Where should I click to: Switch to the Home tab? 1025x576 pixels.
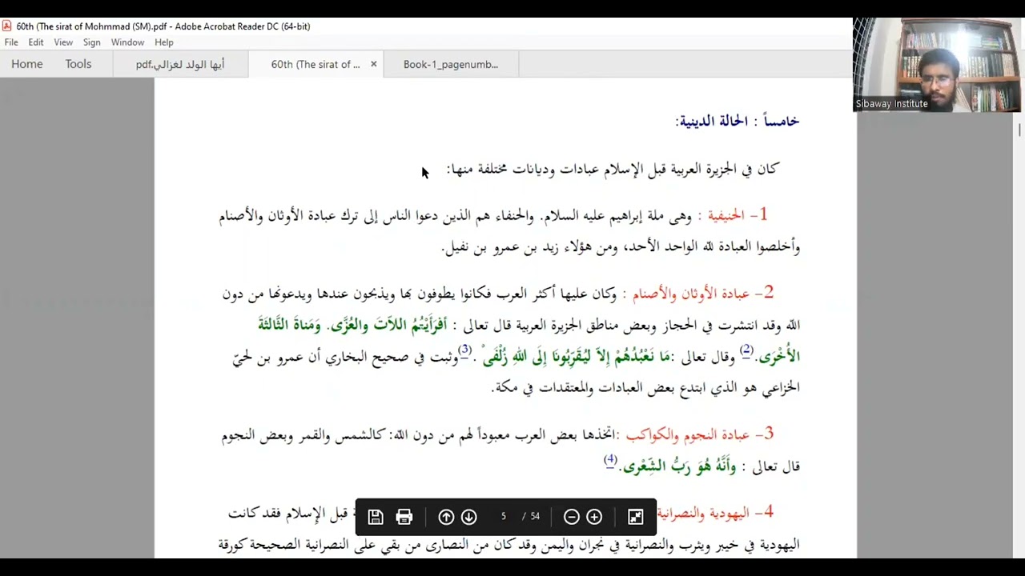pos(27,64)
